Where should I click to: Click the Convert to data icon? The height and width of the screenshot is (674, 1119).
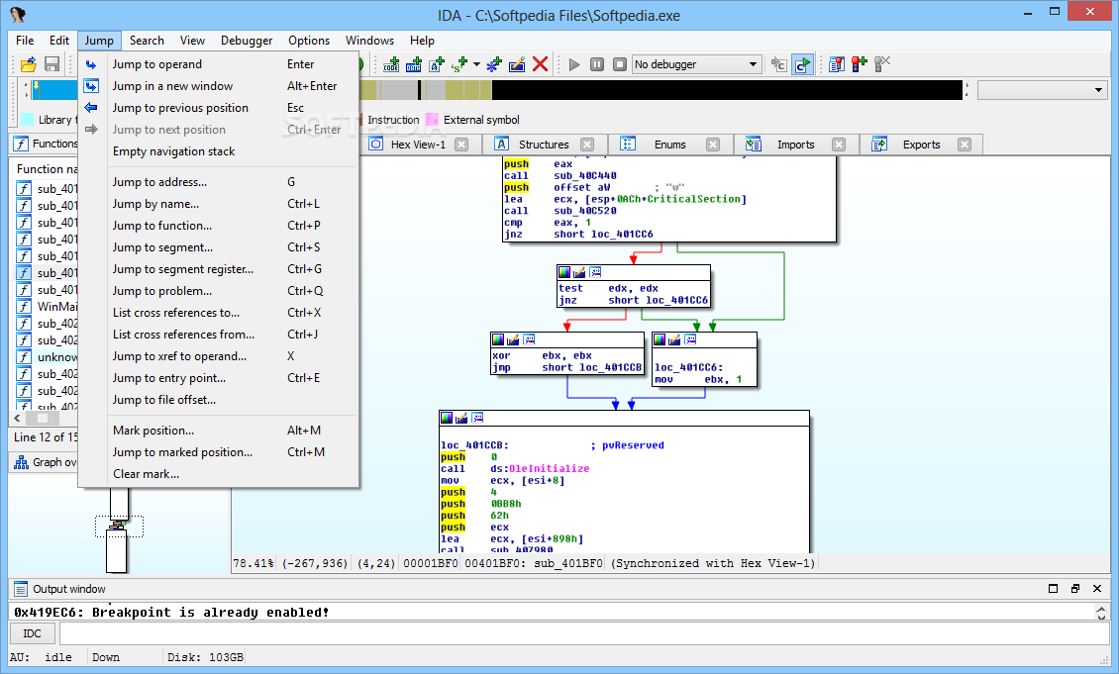coord(414,64)
